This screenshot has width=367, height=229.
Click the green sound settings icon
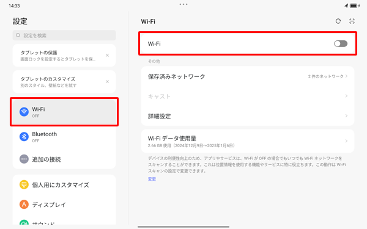pyautogui.click(x=24, y=222)
